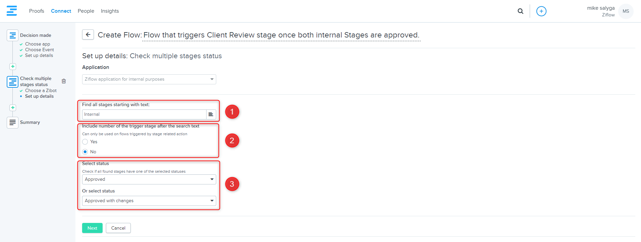Open the MS user avatar menu
The image size is (641, 242).
tap(626, 11)
